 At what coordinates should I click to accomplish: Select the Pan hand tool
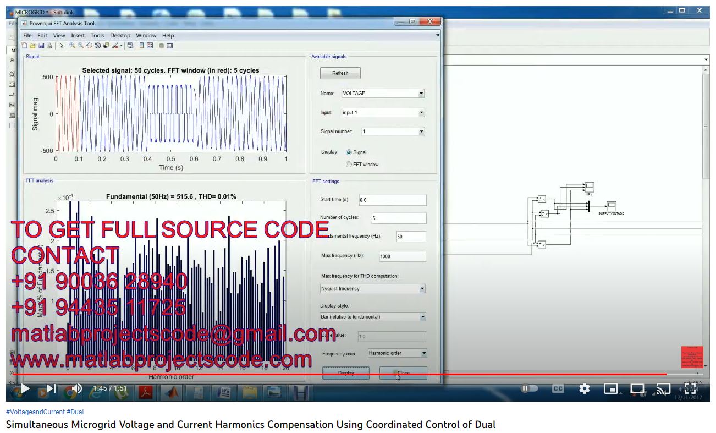90,46
